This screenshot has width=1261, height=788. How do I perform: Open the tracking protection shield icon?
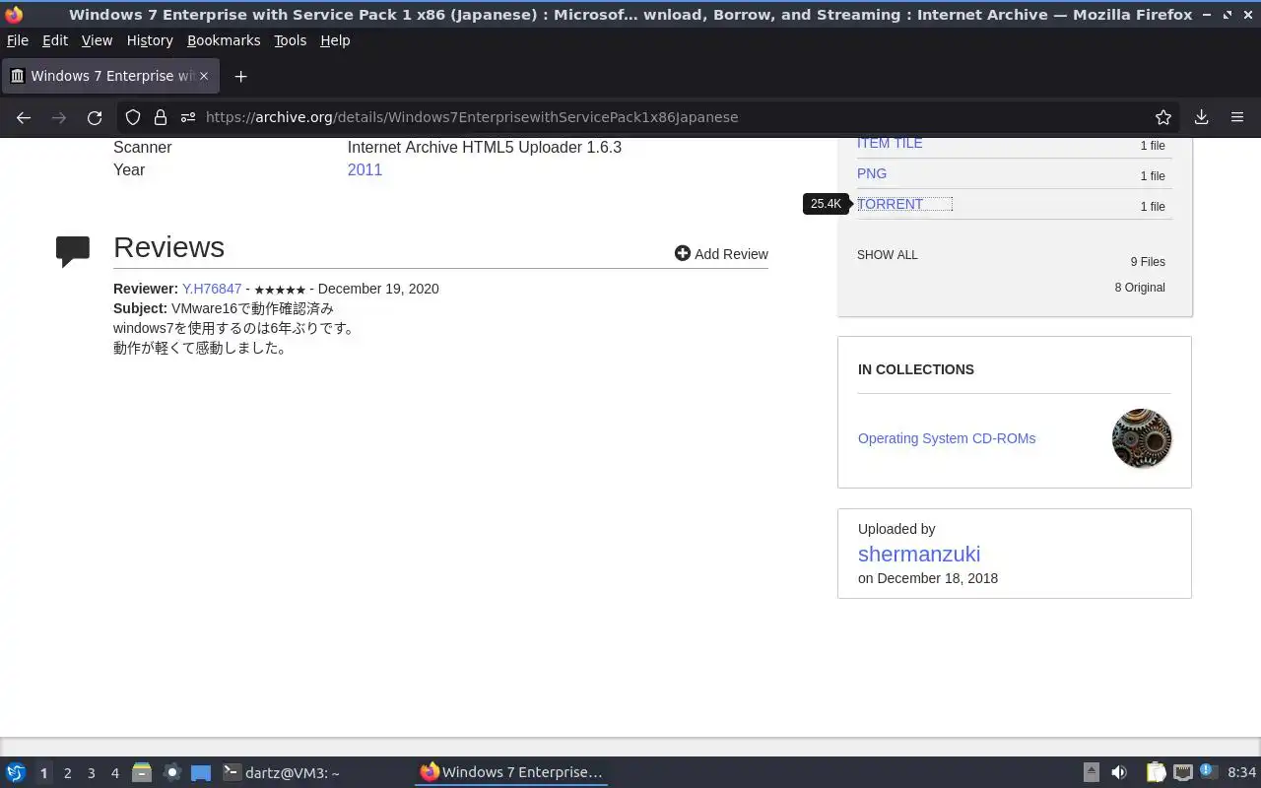(133, 117)
